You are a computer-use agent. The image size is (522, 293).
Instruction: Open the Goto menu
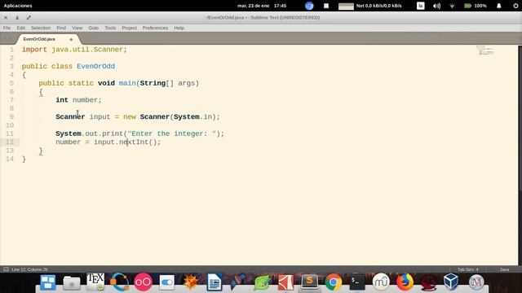tap(94, 28)
